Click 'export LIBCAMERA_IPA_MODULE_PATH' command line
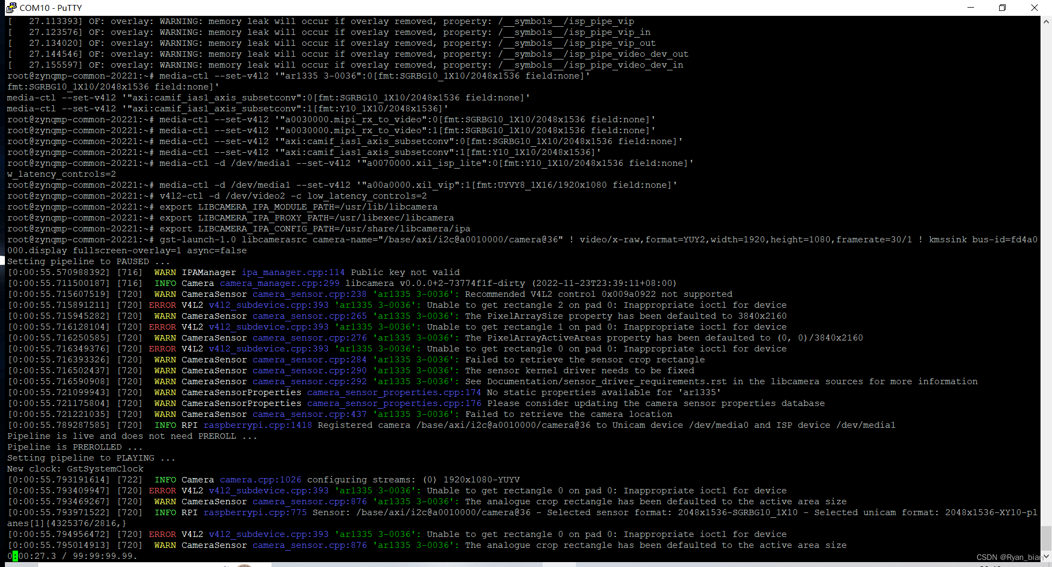The image size is (1052, 567). [223, 207]
